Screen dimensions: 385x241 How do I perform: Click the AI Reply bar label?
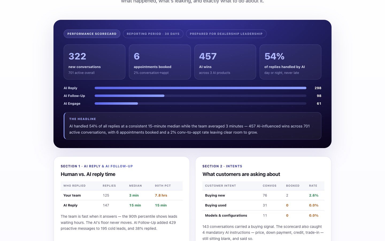[x=70, y=88]
